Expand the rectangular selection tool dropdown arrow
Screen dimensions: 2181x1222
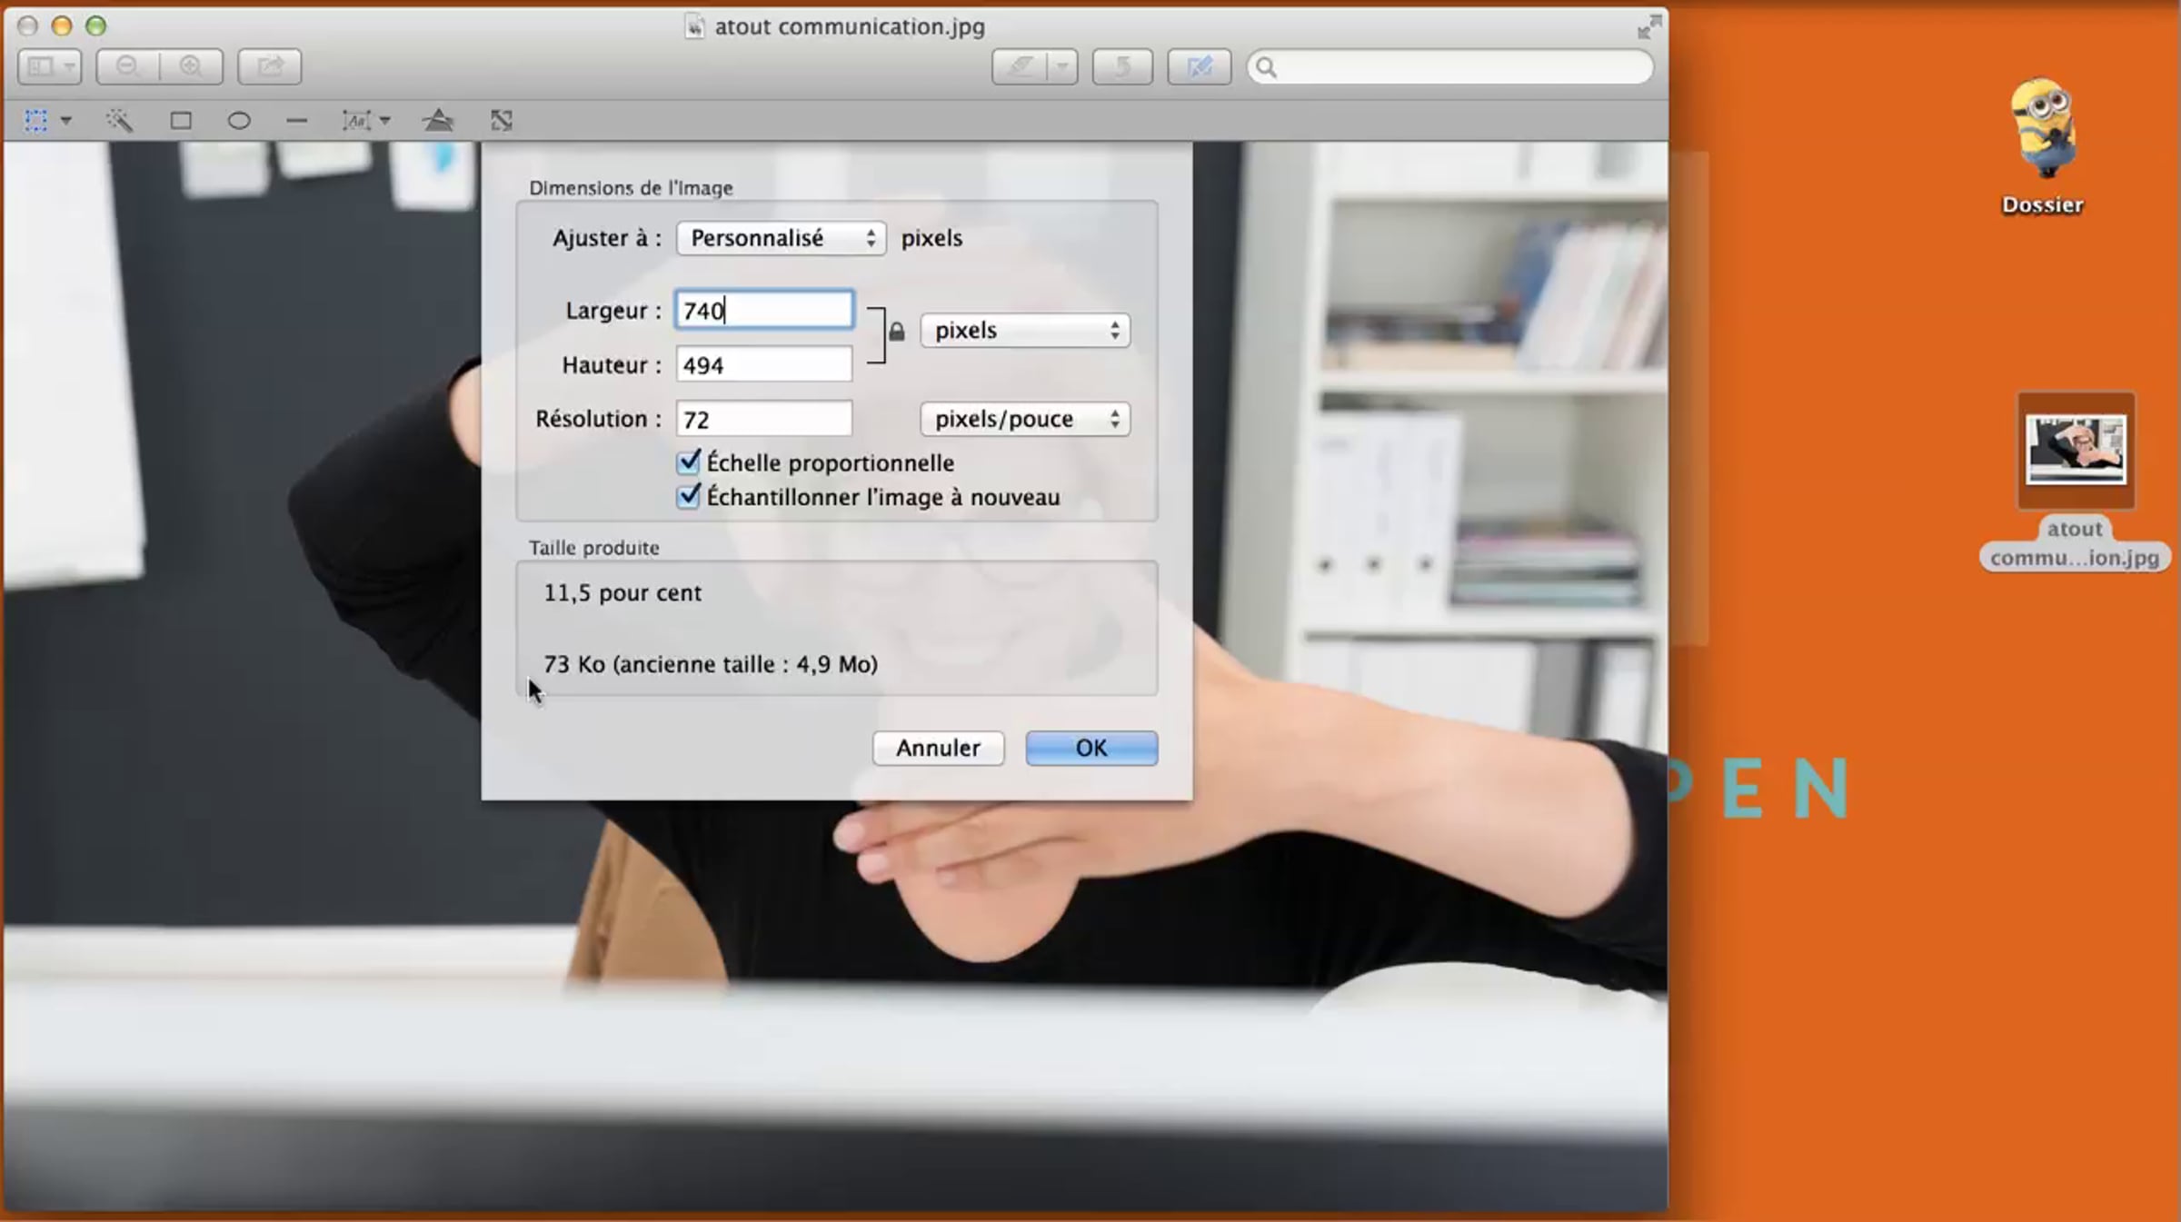tap(66, 121)
